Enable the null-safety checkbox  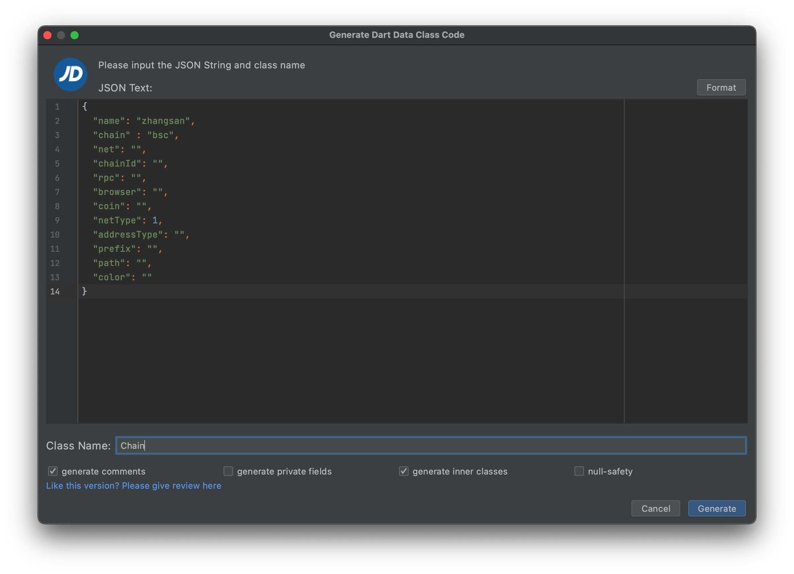[579, 471]
